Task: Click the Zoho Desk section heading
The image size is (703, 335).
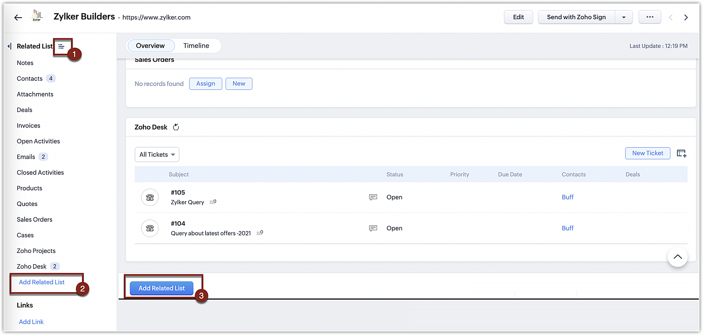Action: (151, 127)
